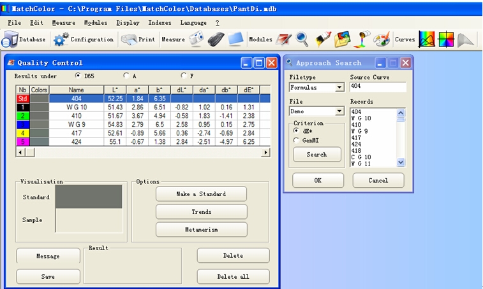Click the blue flat panel measure icon
Screen dimensions: 483x289
pos(235,39)
